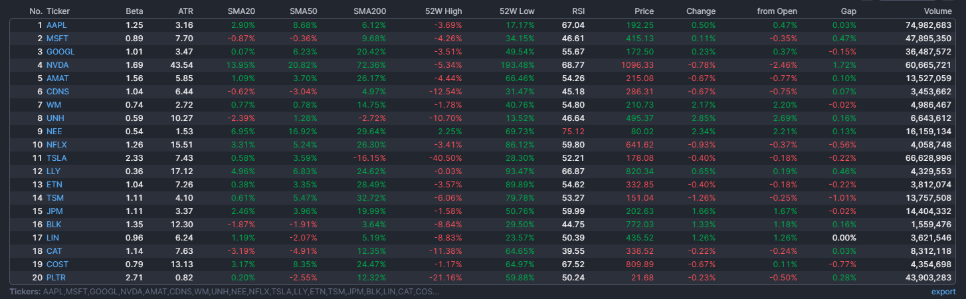Viewport: 966px width, 299px height.
Task: Open the LLY ticker link
Action: (x=54, y=171)
